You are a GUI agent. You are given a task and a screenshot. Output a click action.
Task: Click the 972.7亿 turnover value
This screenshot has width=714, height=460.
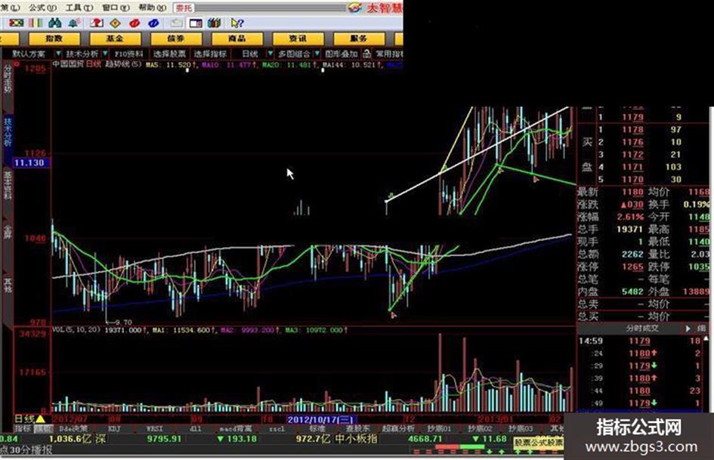click(314, 439)
